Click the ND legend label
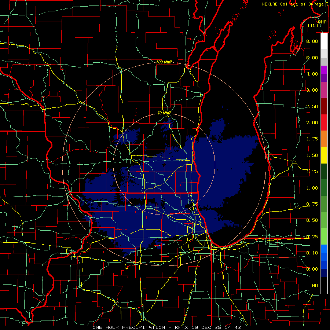This screenshot has height=330, width=330. click(315, 286)
